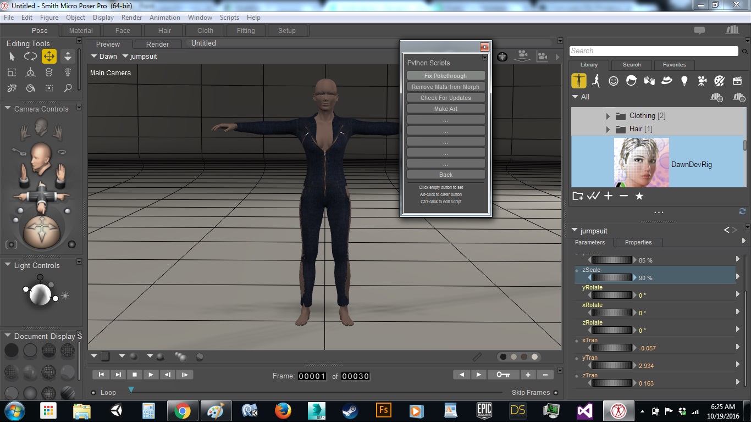The width and height of the screenshot is (751, 435).
Task: Collapse the Camera Controls panel
Action: [8, 109]
